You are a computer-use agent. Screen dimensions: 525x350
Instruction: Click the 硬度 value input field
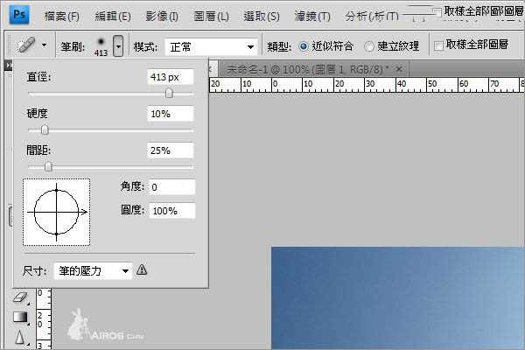pyautogui.click(x=170, y=114)
